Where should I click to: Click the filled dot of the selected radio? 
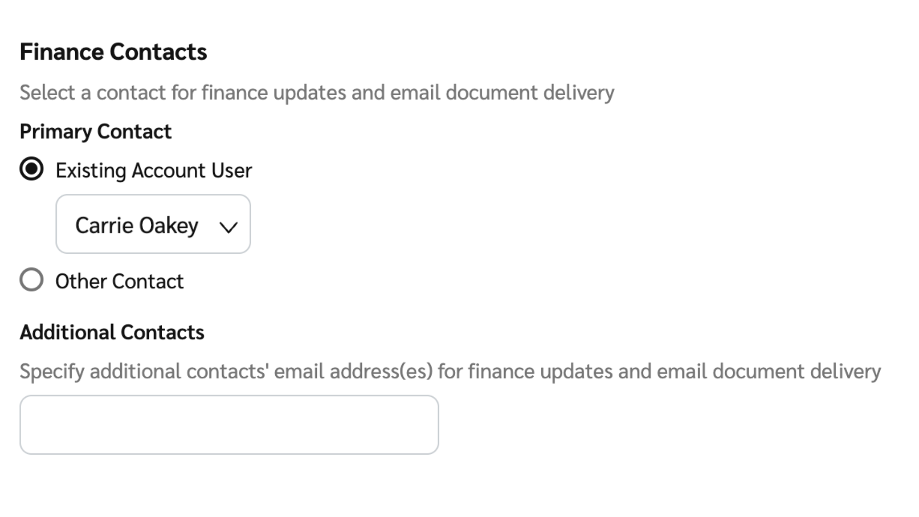32,169
